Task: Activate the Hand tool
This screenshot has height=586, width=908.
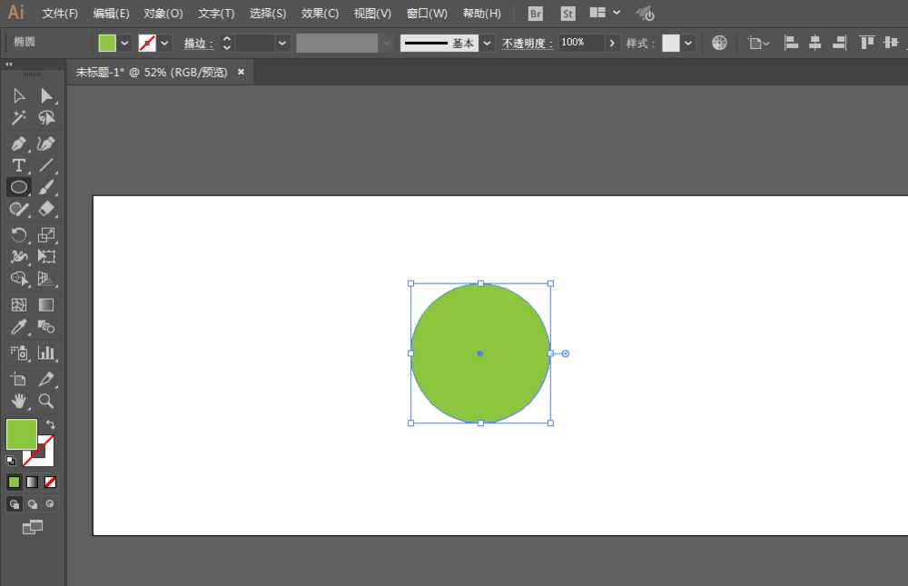Action: click(x=20, y=400)
